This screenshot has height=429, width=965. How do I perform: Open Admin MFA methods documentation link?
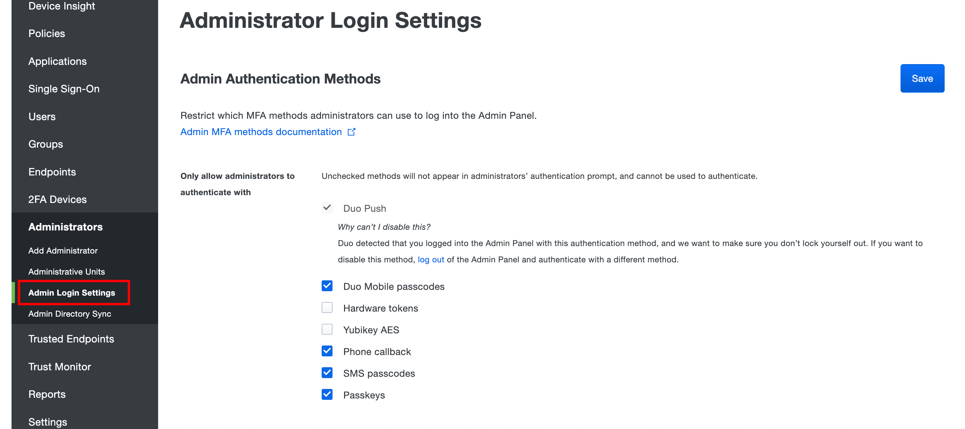point(261,132)
